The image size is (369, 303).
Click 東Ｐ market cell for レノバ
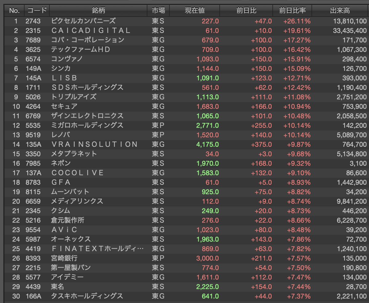(158, 135)
